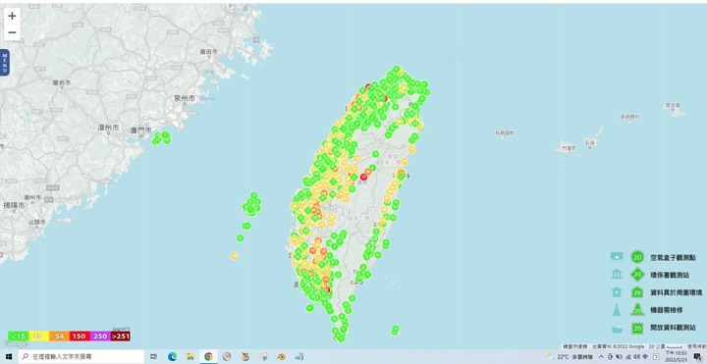Screen dimensions: 707x364
Task: Click the yellow 35 legend color
Action: [x=38, y=337]
